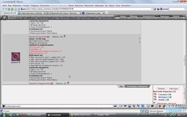Click the Найти руны button
This screenshot has width=187, height=117.
click(x=174, y=89)
